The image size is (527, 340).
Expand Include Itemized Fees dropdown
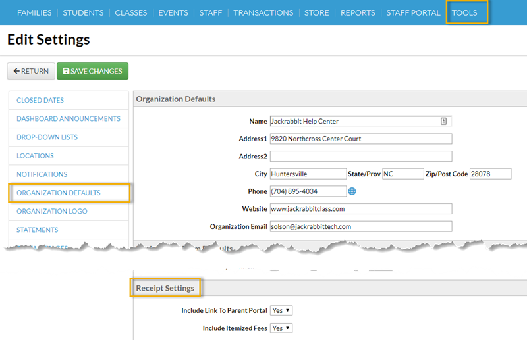click(281, 328)
